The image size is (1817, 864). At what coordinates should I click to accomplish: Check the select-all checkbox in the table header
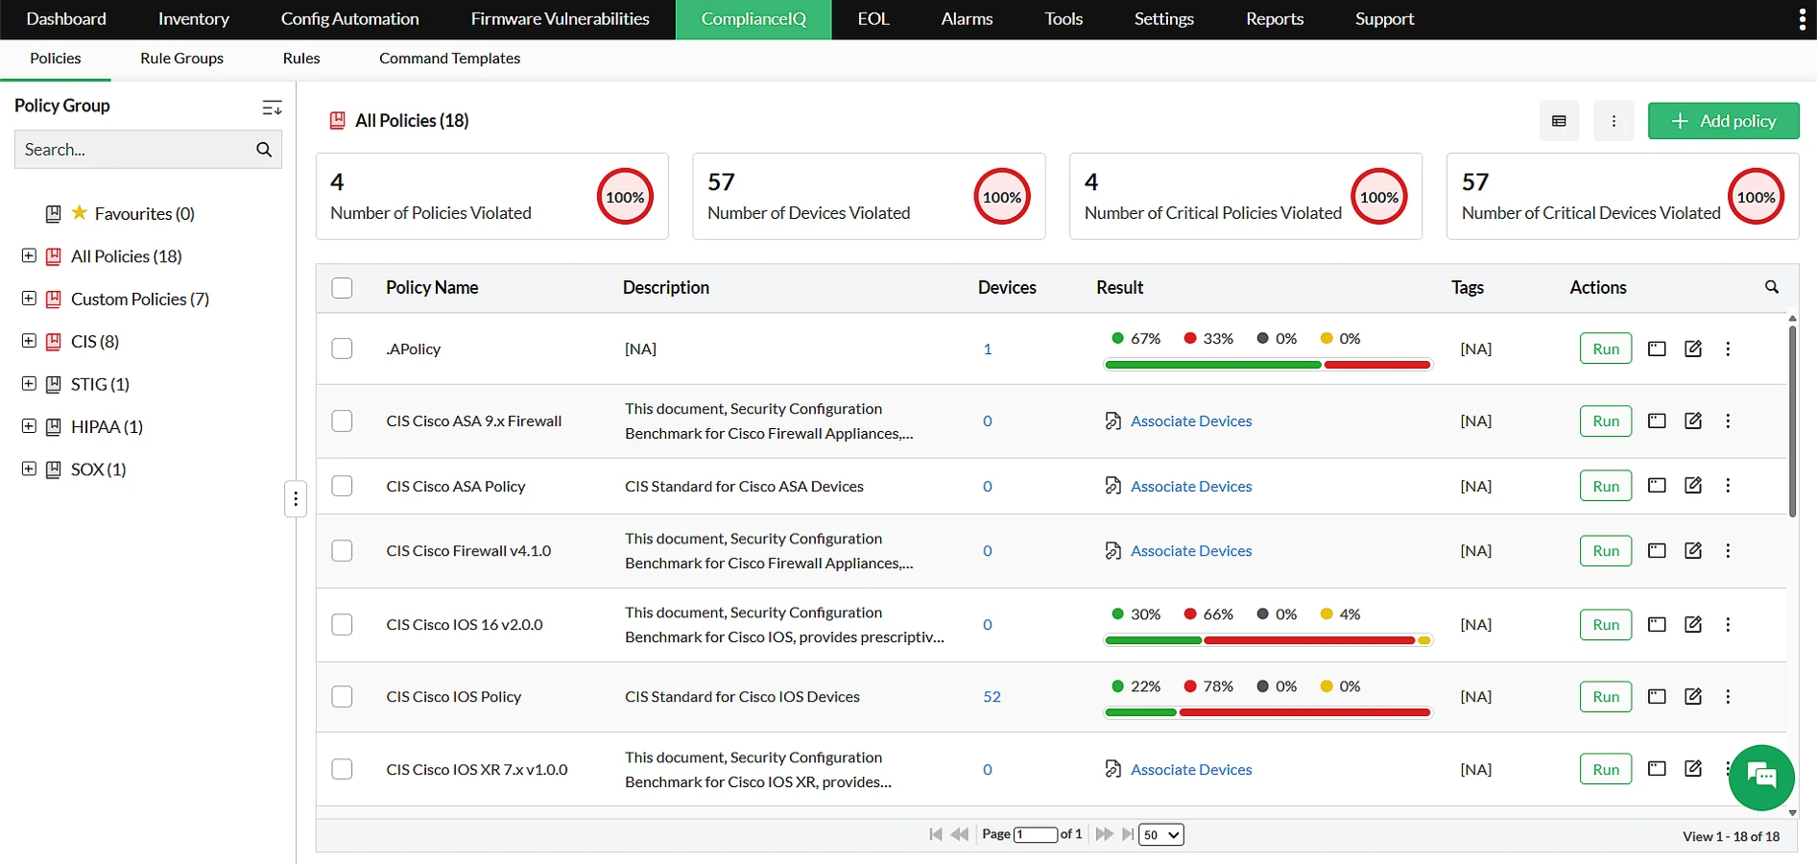pyautogui.click(x=342, y=287)
